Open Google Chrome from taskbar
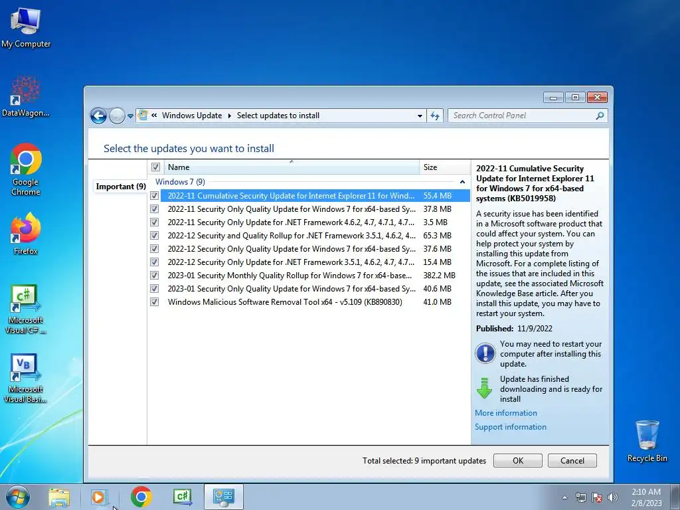This screenshot has width=680, height=510. click(x=141, y=497)
